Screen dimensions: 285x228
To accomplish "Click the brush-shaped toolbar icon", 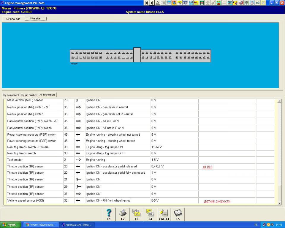I will 213,3.
